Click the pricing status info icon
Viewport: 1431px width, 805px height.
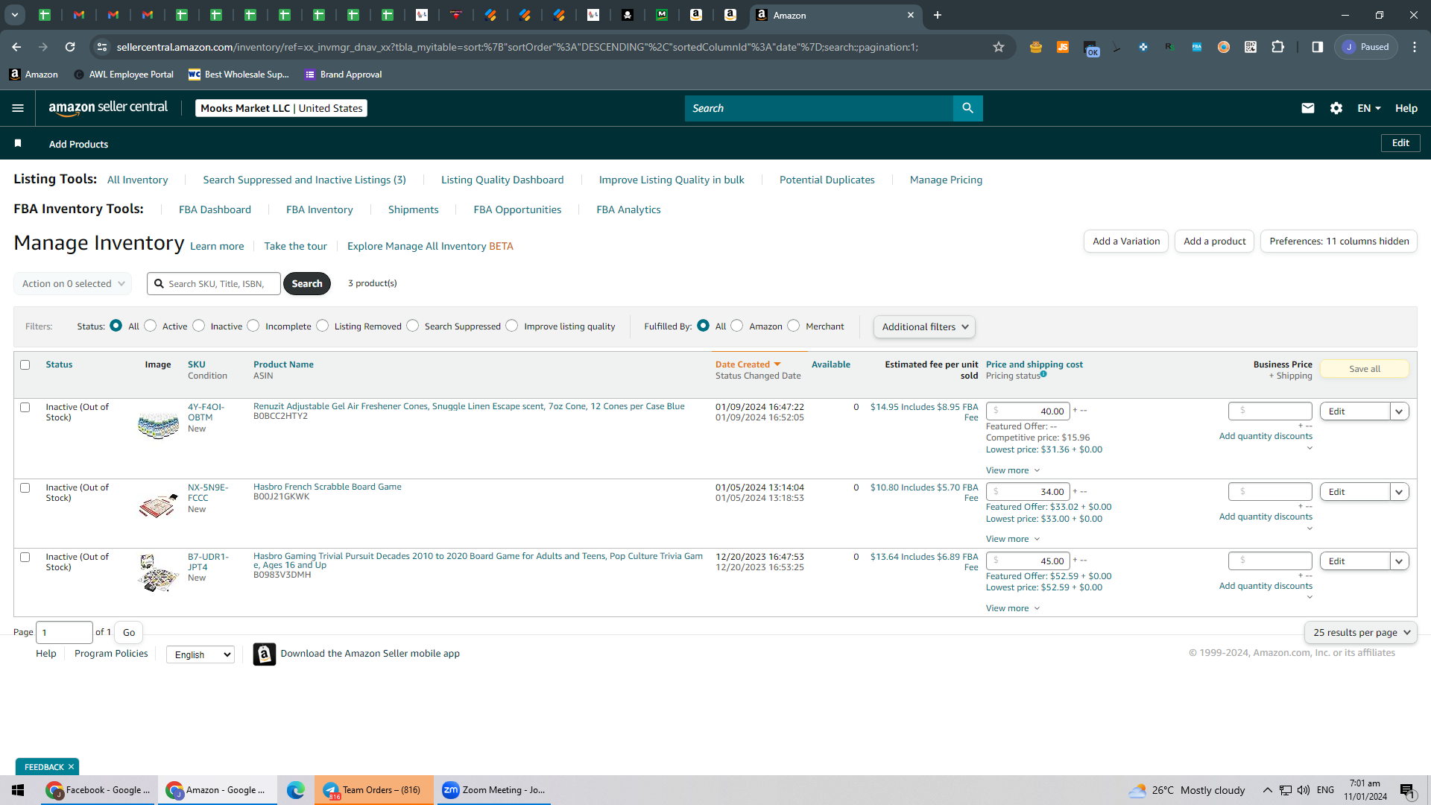click(1043, 374)
